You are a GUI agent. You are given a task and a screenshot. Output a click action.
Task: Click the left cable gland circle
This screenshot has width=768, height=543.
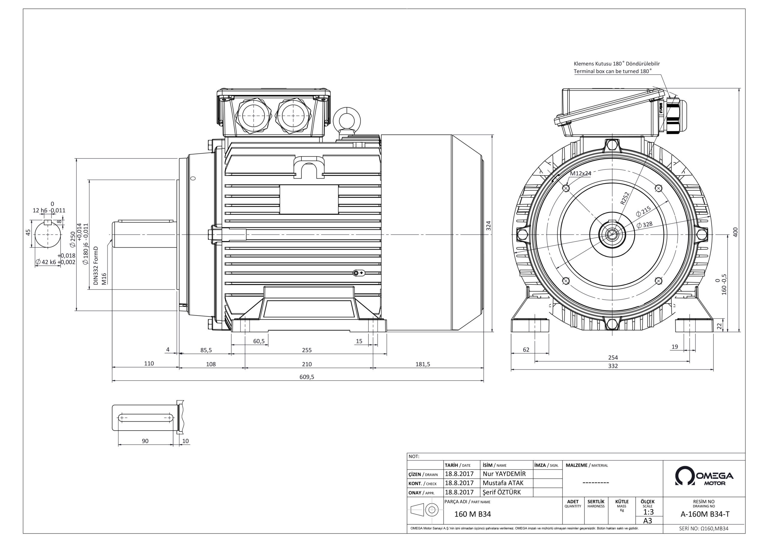253,116
